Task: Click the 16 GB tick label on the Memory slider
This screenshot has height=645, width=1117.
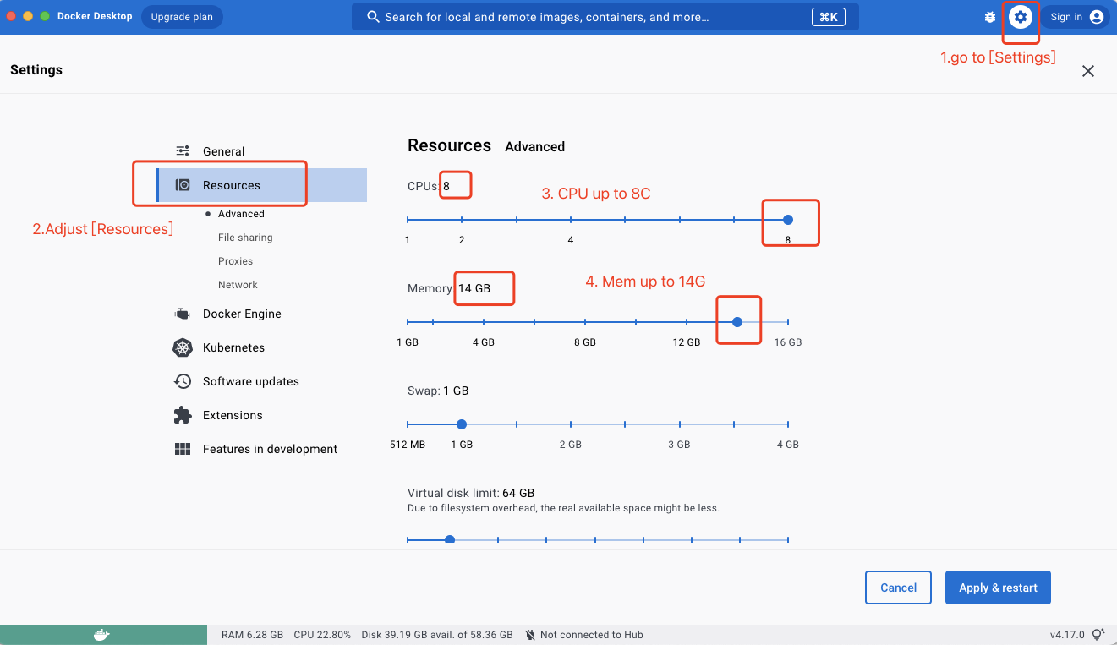Action: point(788,342)
